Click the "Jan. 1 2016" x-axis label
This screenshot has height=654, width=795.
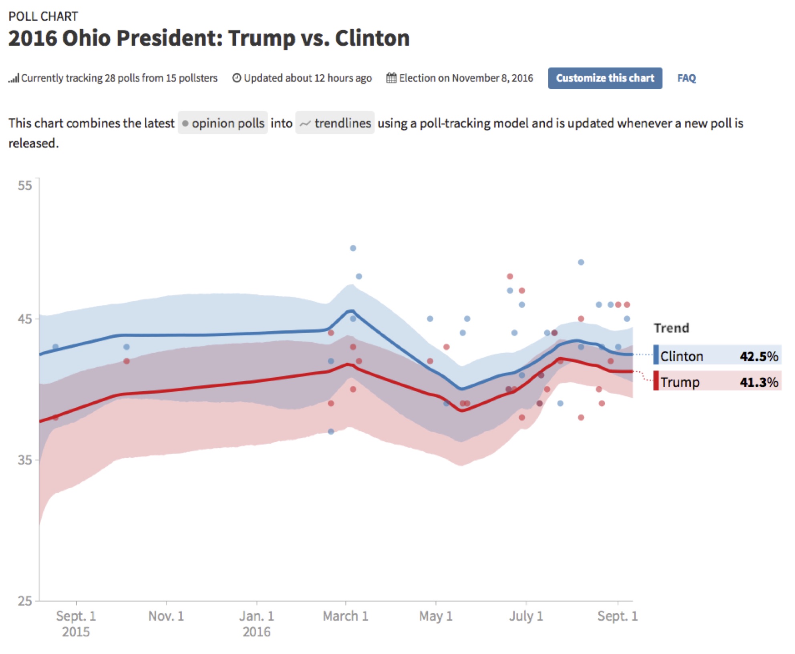click(x=257, y=624)
